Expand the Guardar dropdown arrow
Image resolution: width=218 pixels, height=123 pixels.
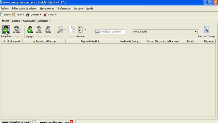41,14
